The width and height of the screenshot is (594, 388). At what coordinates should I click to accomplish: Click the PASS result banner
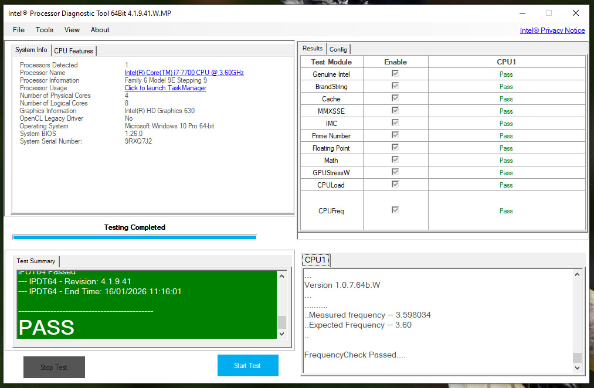click(x=46, y=328)
